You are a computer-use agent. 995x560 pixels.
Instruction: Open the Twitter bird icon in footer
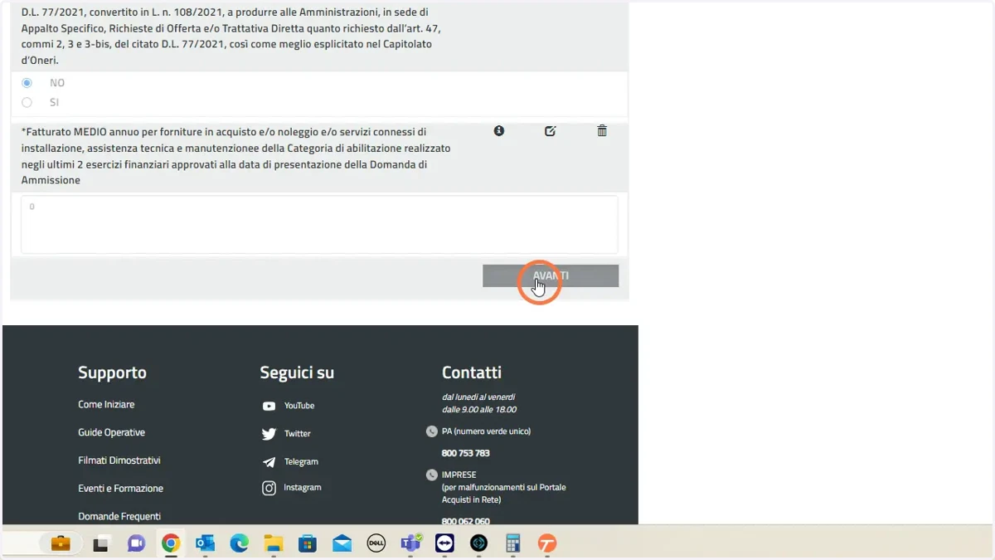[x=269, y=434]
